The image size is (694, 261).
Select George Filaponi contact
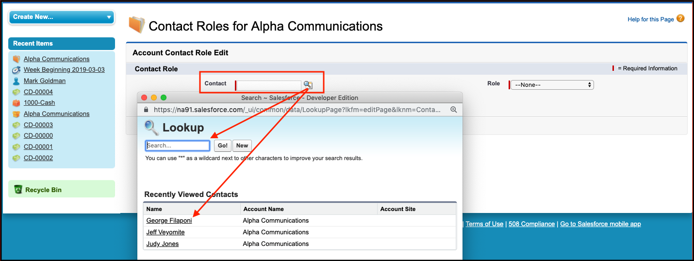(x=169, y=220)
